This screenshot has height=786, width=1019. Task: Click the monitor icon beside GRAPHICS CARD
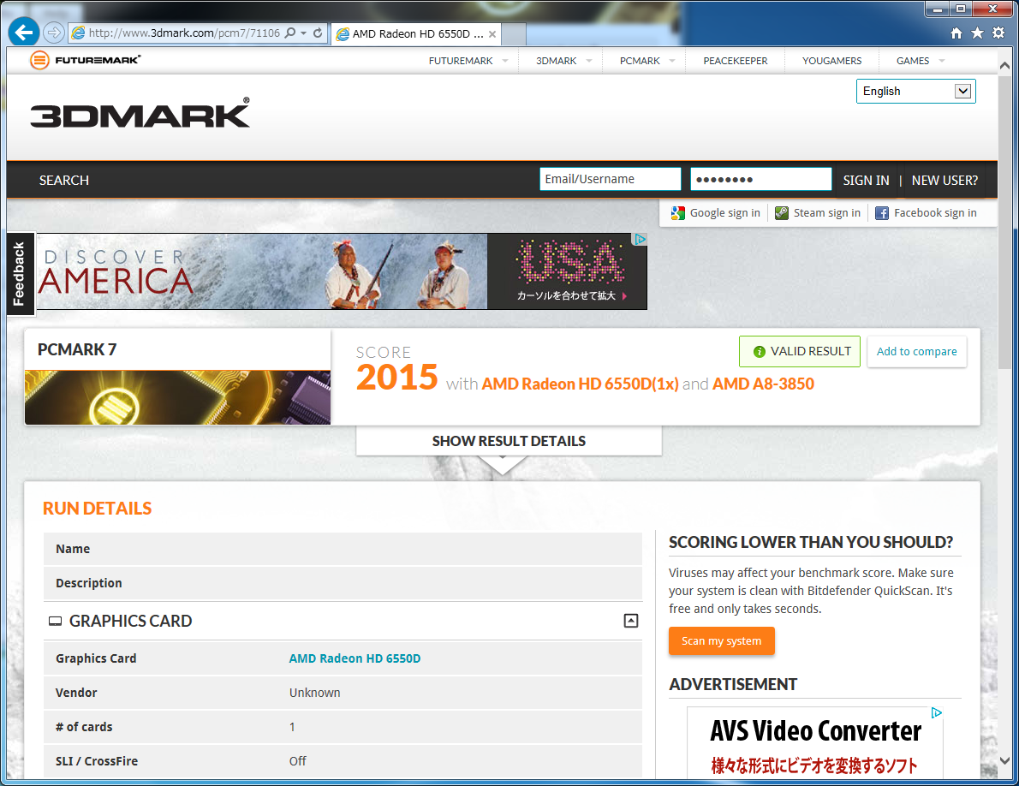pyautogui.click(x=56, y=622)
